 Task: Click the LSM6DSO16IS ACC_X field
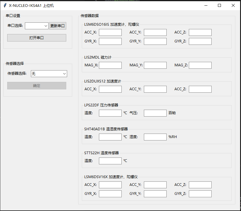coord(110,33)
